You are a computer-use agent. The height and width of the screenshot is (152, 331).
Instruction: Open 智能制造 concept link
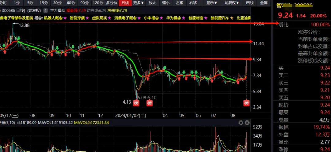[x=196, y=18]
